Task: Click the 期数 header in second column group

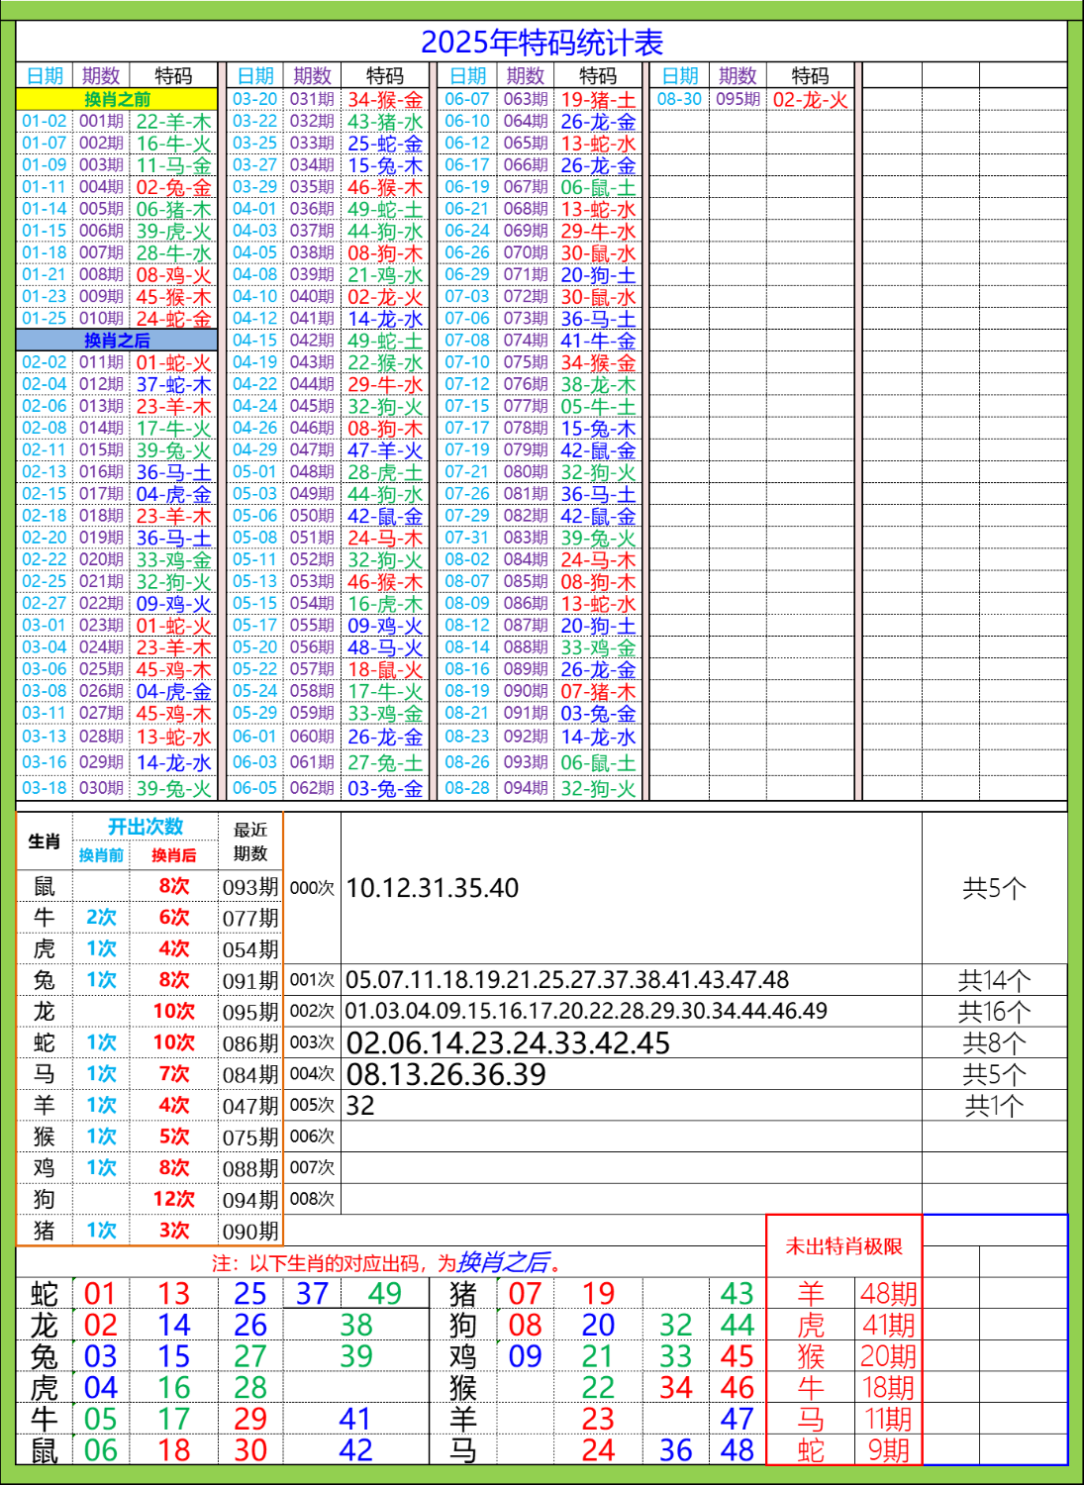Action: [x=311, y=73]
